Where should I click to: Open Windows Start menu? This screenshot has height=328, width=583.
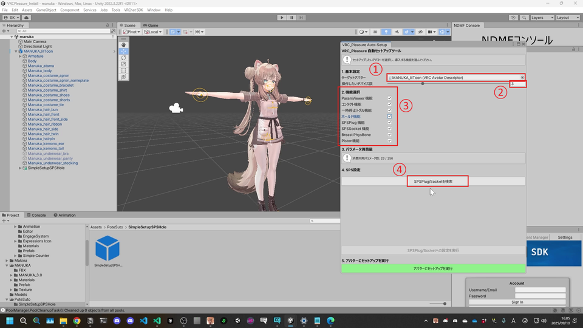[x=10, y=321]
